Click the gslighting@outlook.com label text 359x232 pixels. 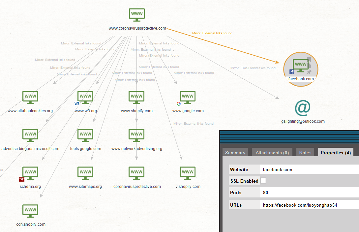pos(303,121)
